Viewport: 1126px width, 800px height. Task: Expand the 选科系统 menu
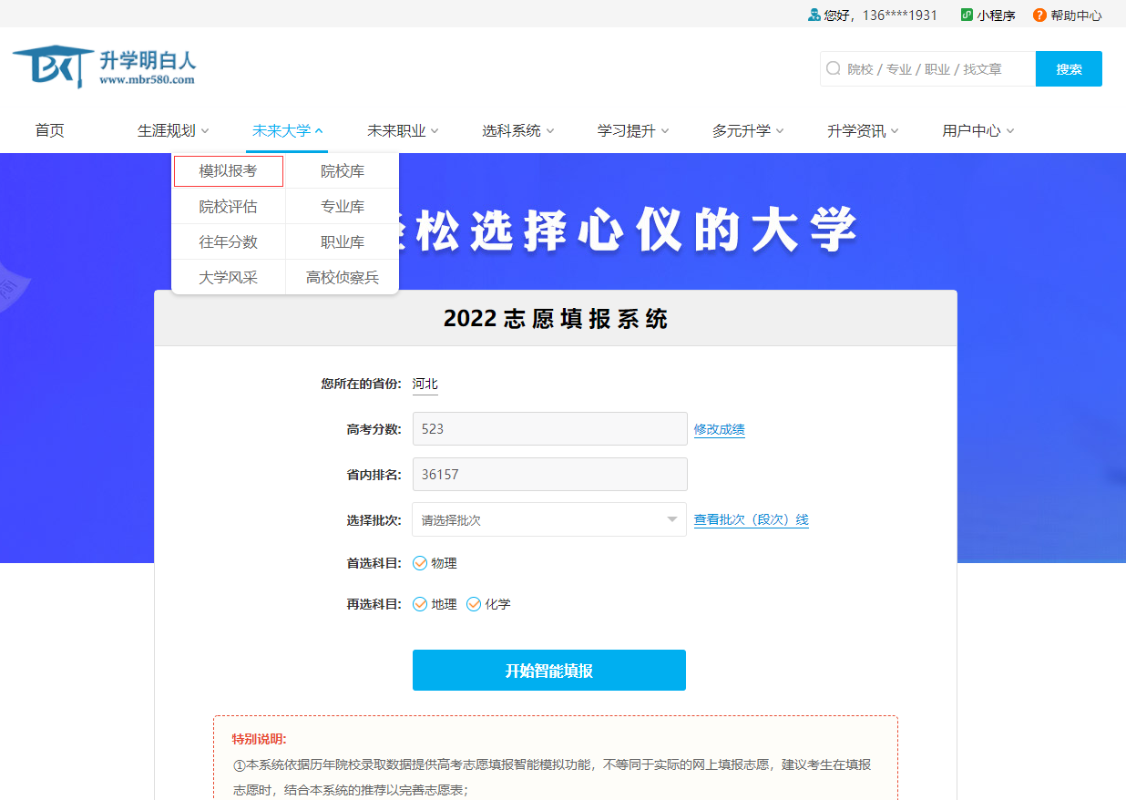[x=518, y=130]
